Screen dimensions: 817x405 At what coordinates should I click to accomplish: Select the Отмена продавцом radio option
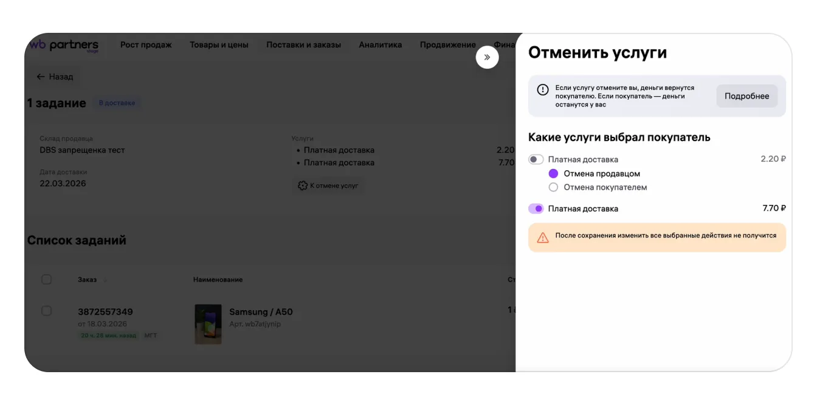coord(553,174)
